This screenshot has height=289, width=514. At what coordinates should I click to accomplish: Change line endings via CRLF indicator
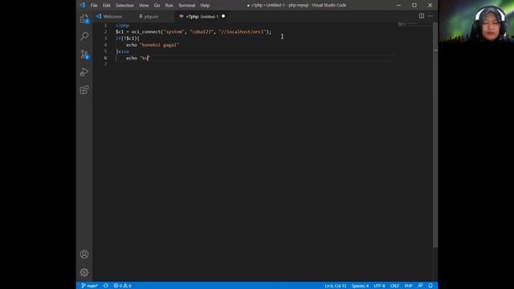pyautogui.click(x=394, y=286)
